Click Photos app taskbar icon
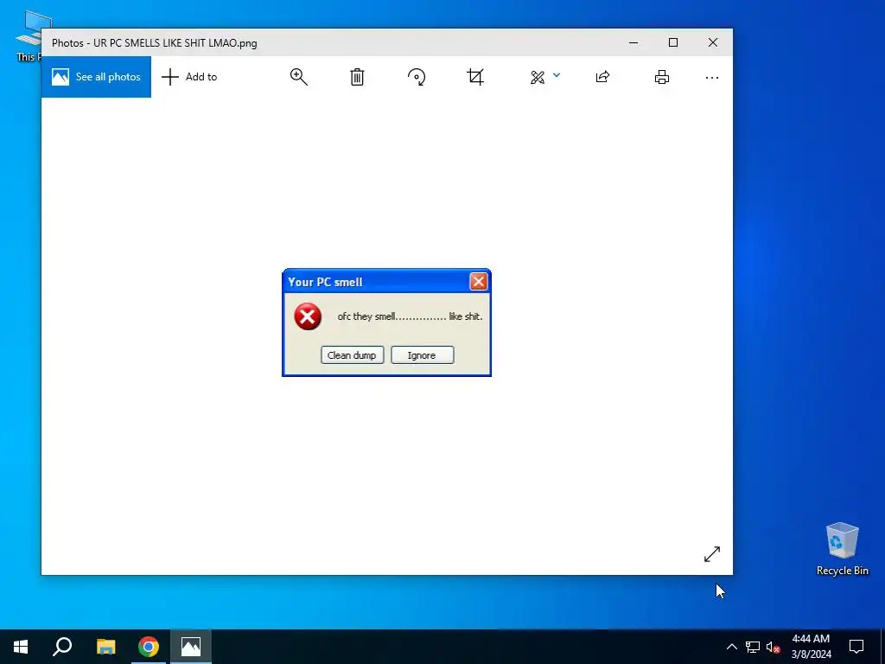This screenshot has height=664, width=885. [x=191, y=647]
